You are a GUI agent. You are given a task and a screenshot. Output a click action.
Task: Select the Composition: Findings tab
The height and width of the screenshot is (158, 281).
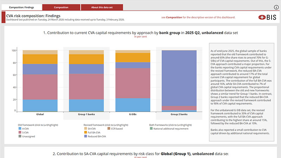point(21,7)
